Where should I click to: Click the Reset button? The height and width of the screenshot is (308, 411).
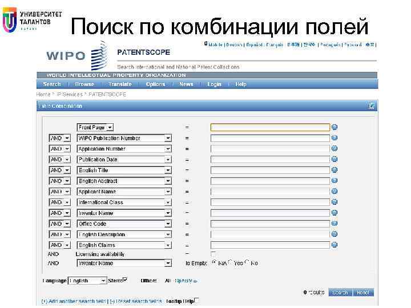[x=363, y=292]
